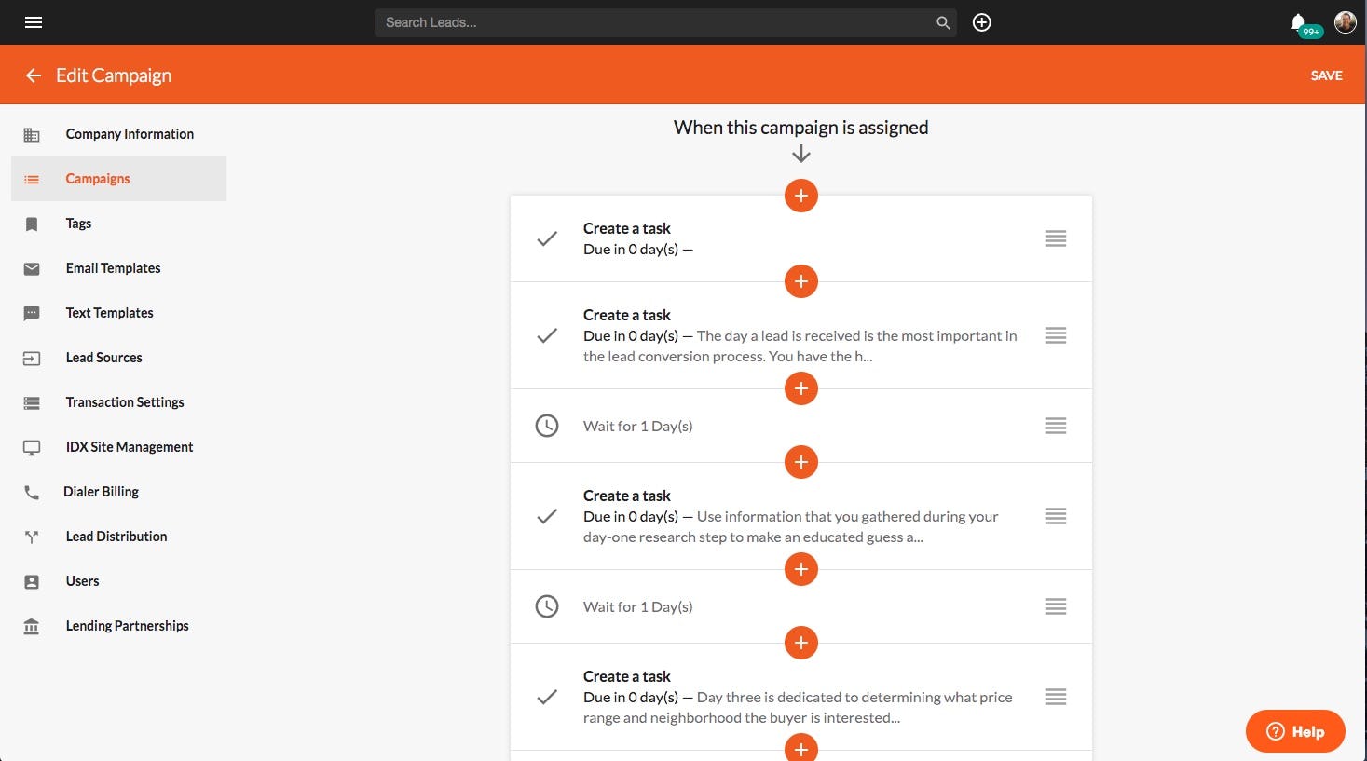Viewport: 1367px width, 761px height.
Task: Focus the Search Leads field
Action: click(652, 22)
